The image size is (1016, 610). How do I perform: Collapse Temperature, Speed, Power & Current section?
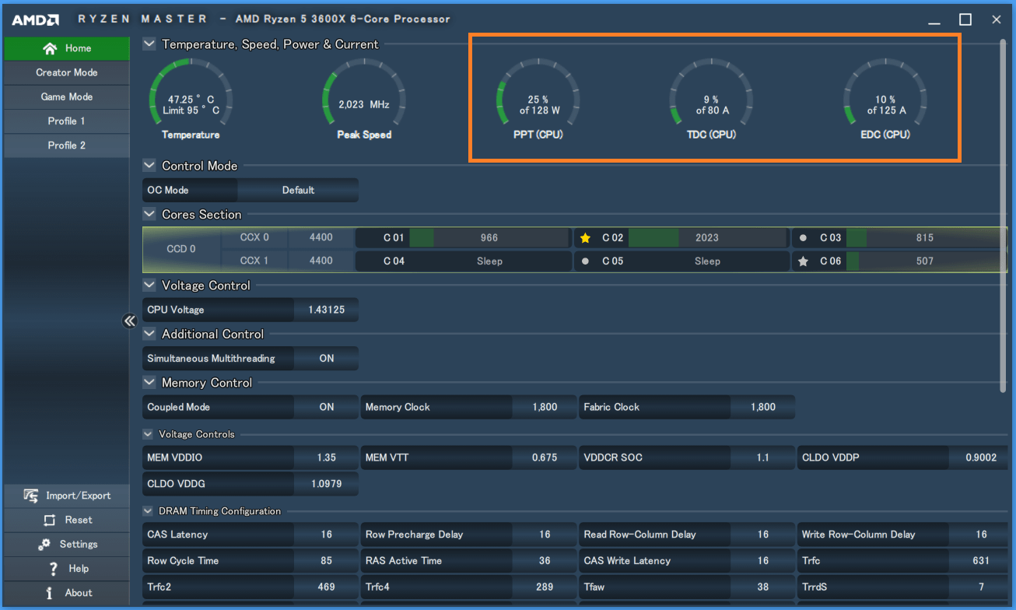click(149, 44)
